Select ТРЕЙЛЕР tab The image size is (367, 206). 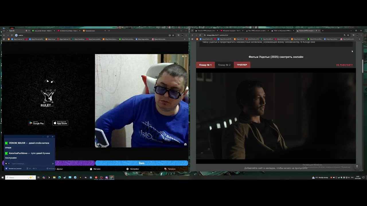242,65
